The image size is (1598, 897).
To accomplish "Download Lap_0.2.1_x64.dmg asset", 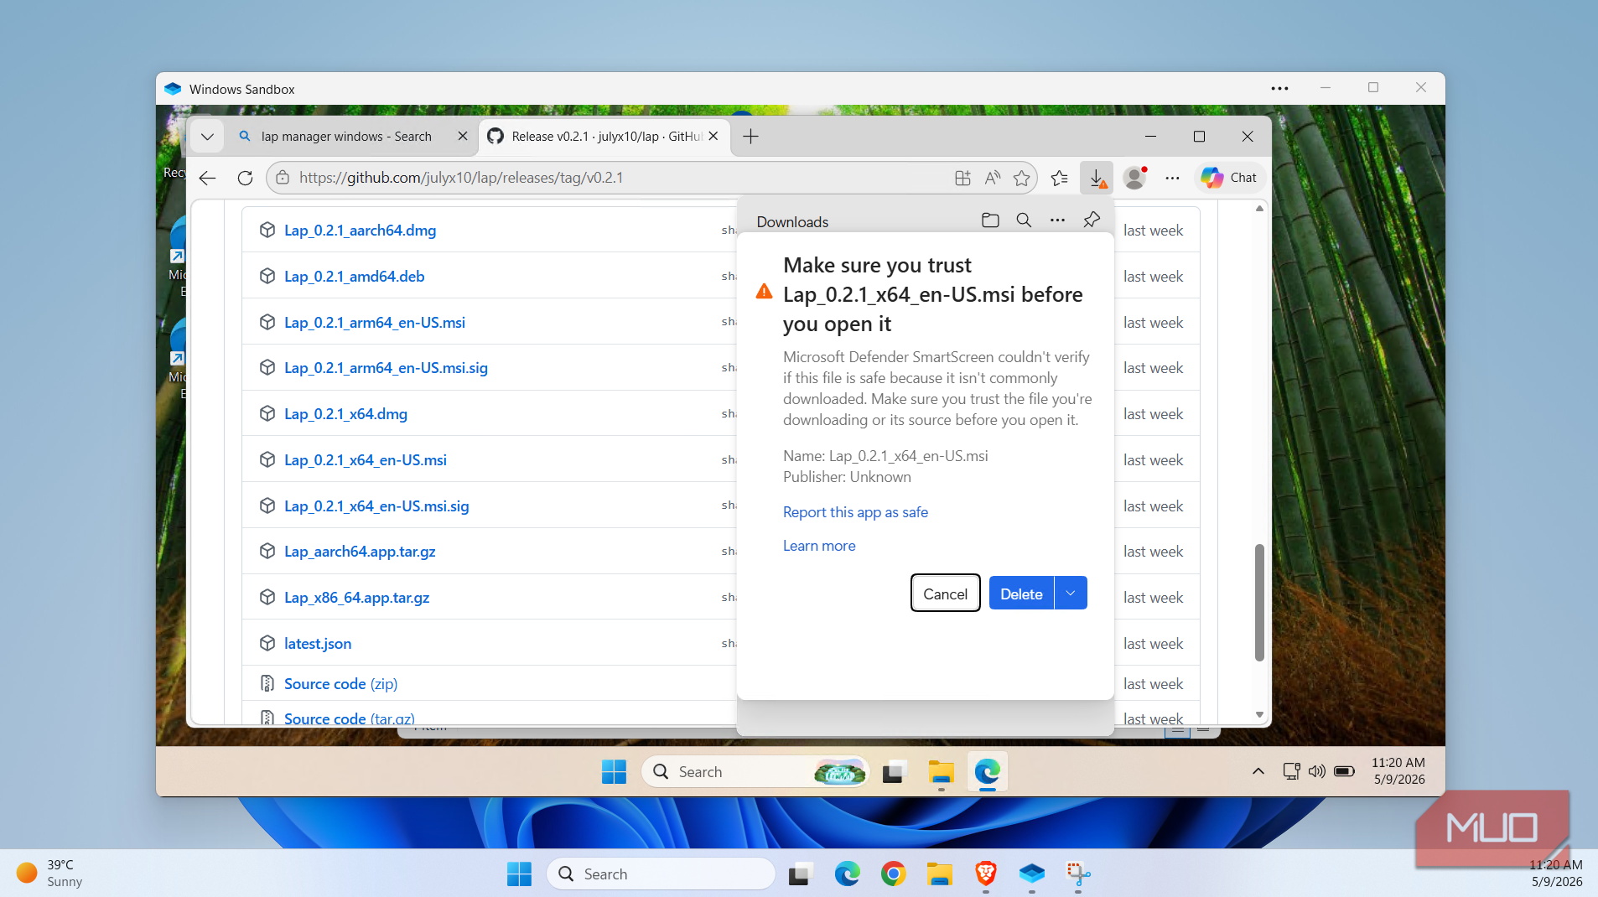I will 345,414.
